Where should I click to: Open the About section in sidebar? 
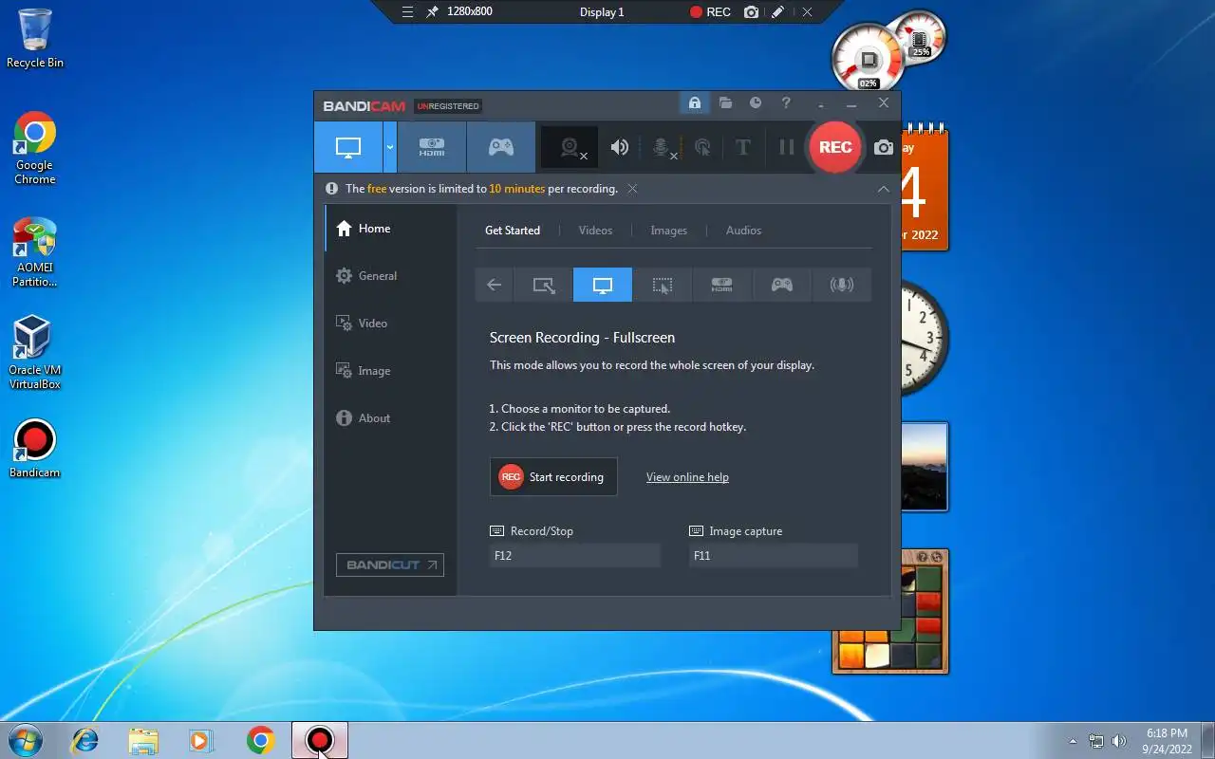(391, 418)
